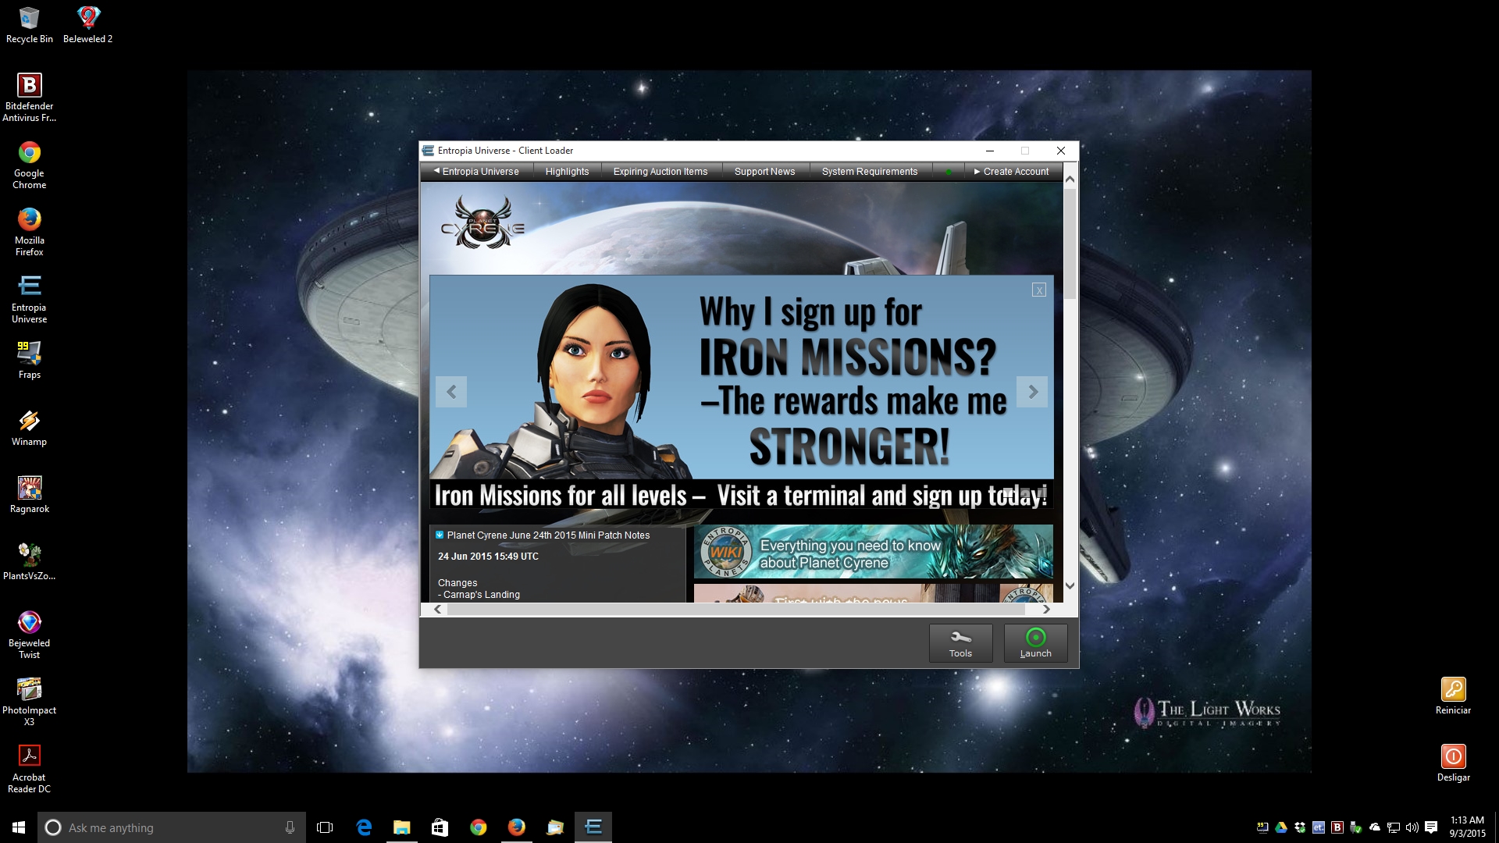Click the horizontal scrollbar left arrow
Viewport: 1499px width, 843px height.
tap(437, 610)
